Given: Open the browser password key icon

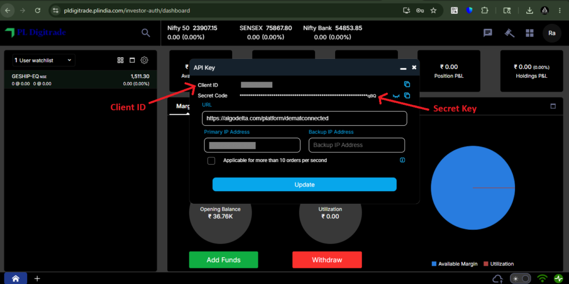Looking at the screenshot, I should 420,11.
